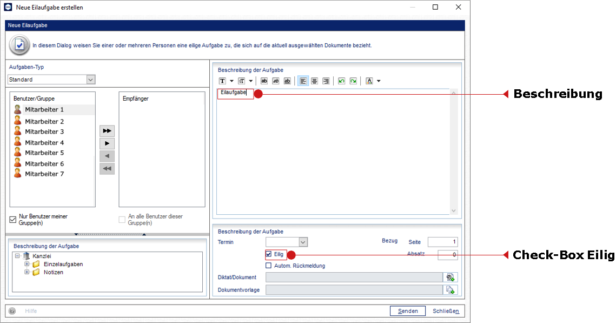Add all users to Empfänger list
Viewport: 616px width, 323px height.
[107, 131]
